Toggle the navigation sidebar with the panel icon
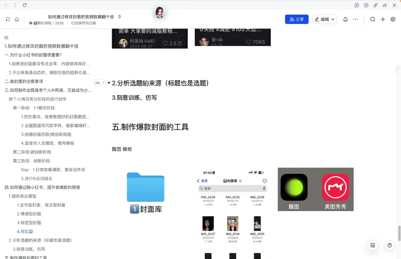The width and height of the screenshot is (401, 259). [x=8, y=19]
